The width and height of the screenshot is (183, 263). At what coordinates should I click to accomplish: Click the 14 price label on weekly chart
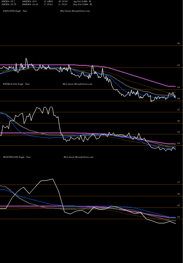click(179, 143)
